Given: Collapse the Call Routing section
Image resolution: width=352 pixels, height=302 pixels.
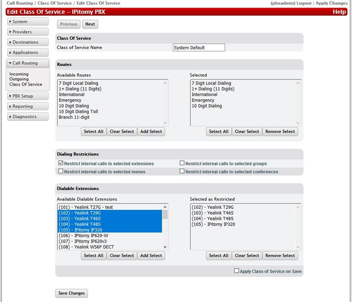Looking at the screenshot, I should click(x=28, y=63).
